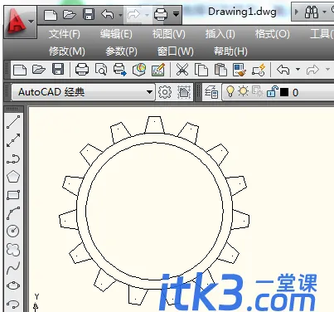Select the Polygon drawing tool

[13, 177]
